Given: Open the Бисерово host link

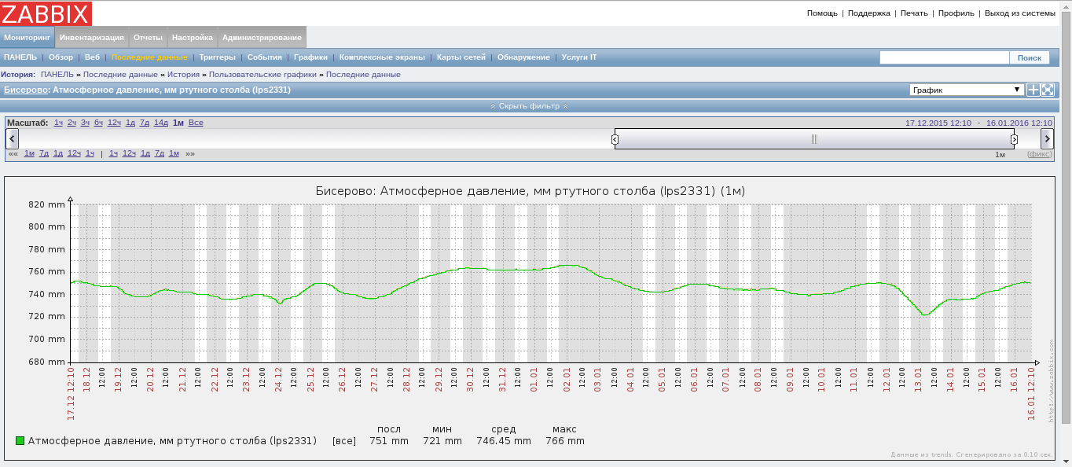Looking at the screenshot, I should point(26,90).
